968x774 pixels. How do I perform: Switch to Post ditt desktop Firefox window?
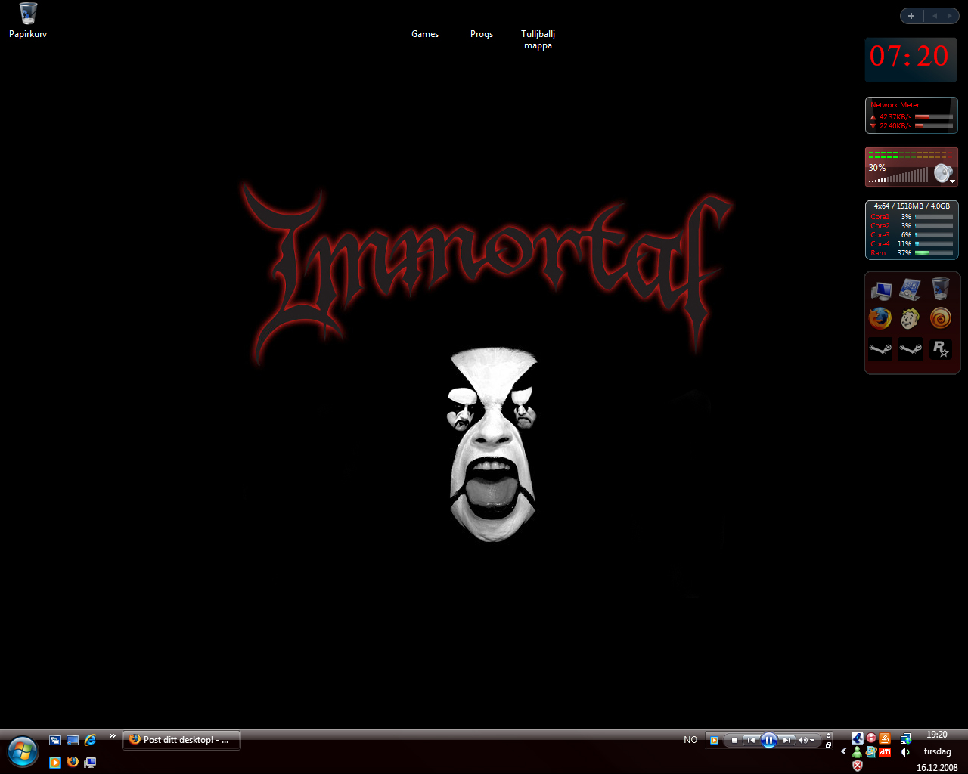181,740
